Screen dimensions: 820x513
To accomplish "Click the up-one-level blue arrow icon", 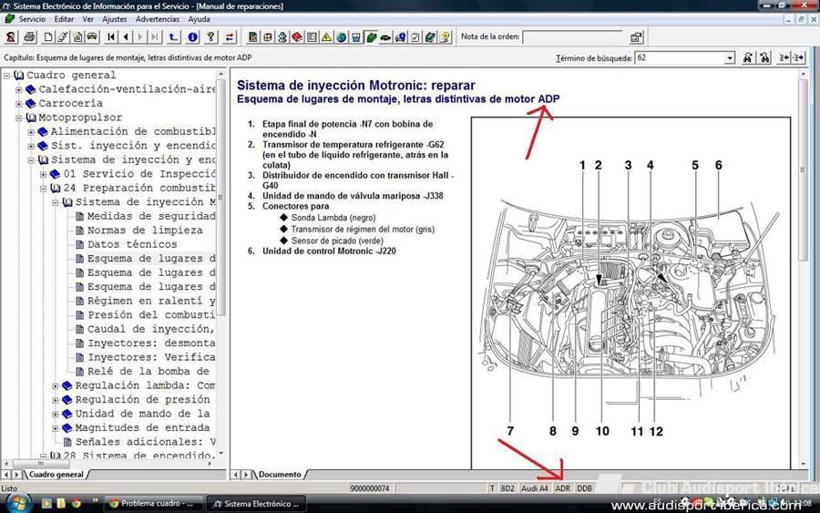I will click(x=173, y=37).
